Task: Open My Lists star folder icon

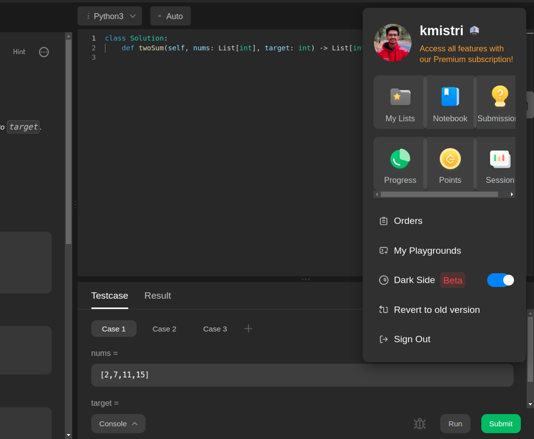Action: tap(399, 97)
